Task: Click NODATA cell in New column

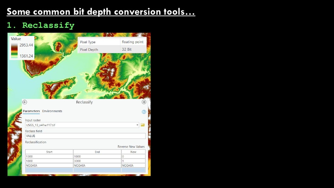Action: (133, 165)
